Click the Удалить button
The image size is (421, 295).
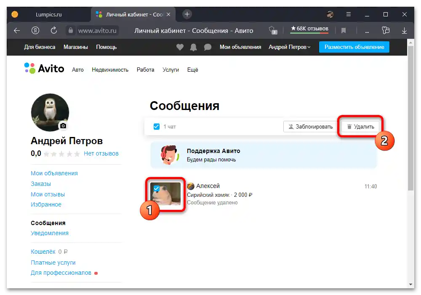pyautogui.click(x=360, y=126)
